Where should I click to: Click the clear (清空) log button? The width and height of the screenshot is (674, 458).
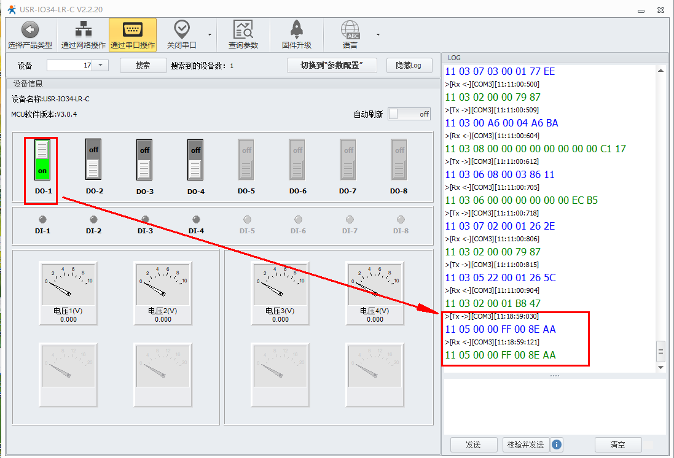(x=617, y=444)
